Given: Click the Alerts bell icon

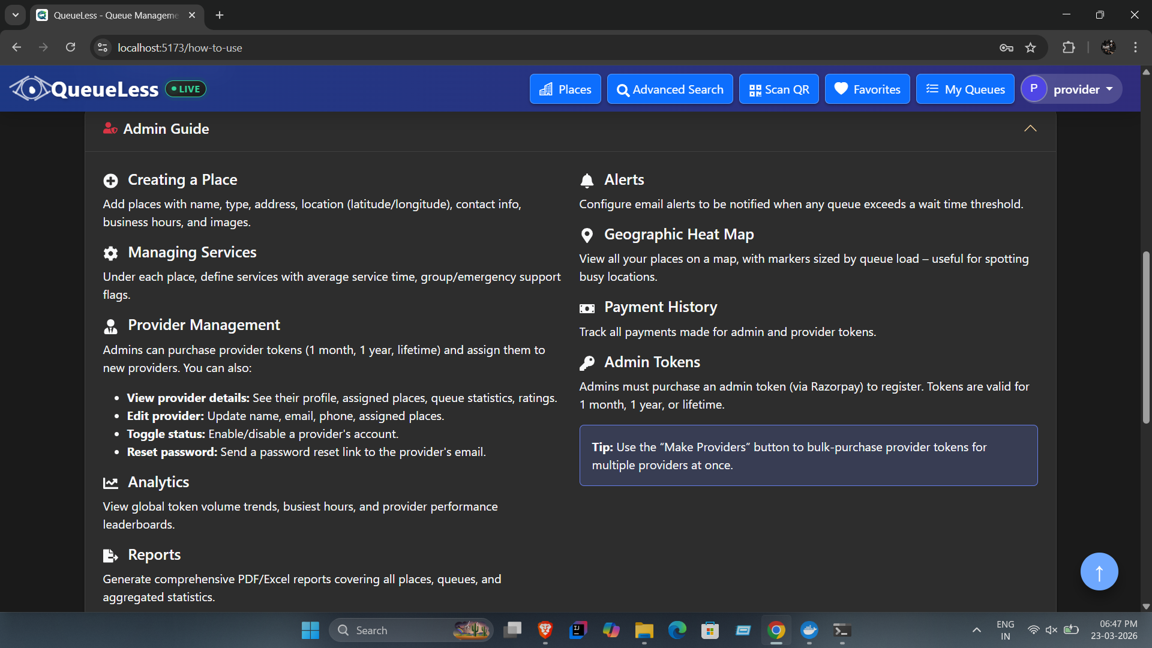Looking at the screenshot, I should 587,181.
